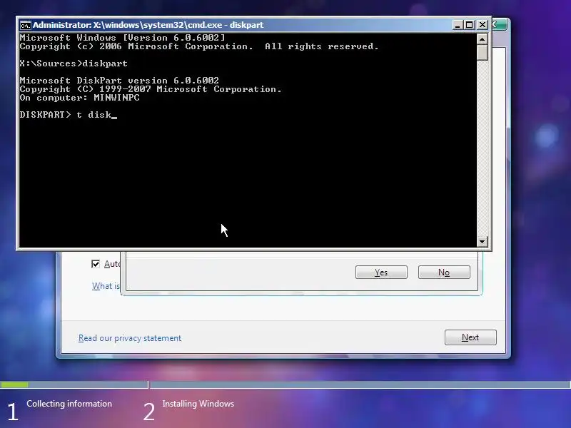Click the Installing Windows step label
This screenshot has width=571, height=428.
click(x=198, y=404)
